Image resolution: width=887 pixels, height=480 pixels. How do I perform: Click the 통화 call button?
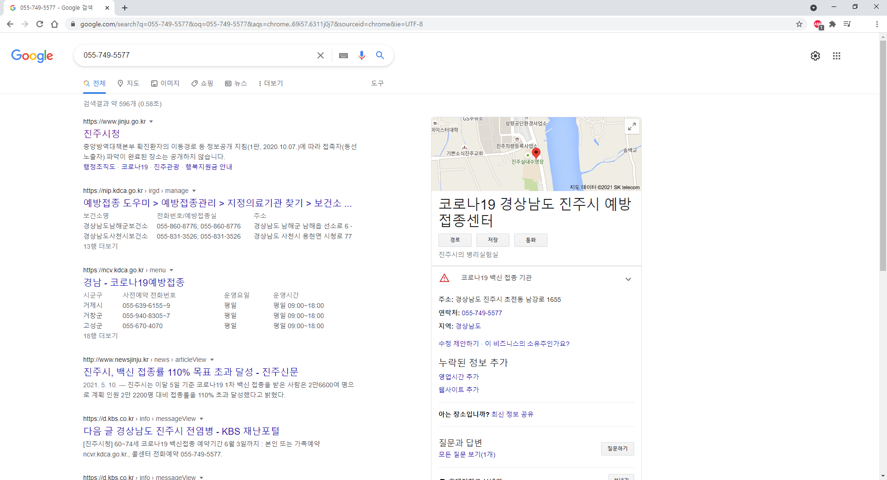pyautogui.click(x=531, y=240)
